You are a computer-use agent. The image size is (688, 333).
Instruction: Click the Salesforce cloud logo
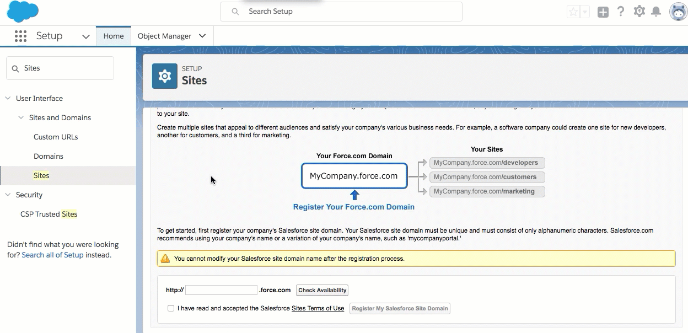pos(23,11)
